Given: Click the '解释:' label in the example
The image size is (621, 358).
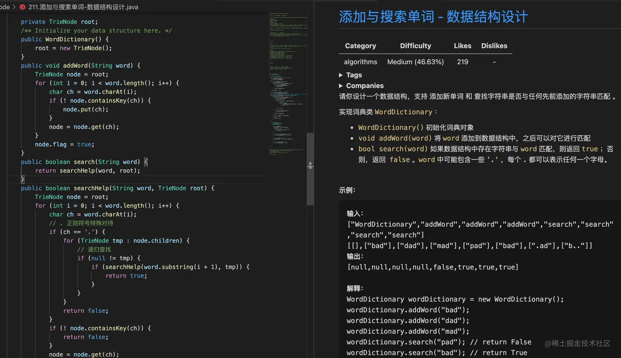Looking at the screenshot, I should coord(355,288).
